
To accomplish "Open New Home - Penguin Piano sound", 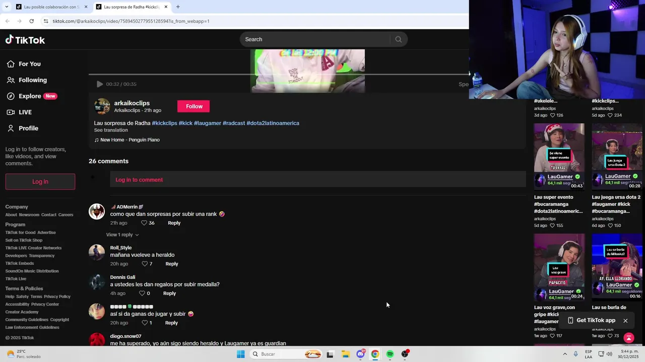I will click(127, 140).
